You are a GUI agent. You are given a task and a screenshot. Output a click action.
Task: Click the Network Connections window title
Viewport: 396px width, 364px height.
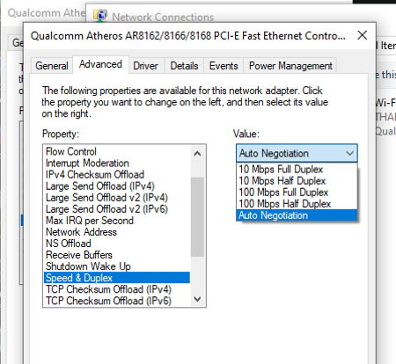coord(163,17)
